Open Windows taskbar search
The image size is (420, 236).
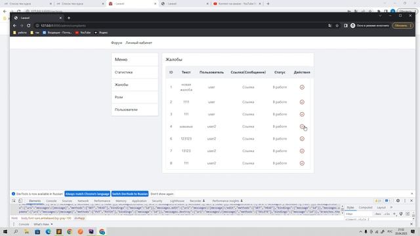16,231
